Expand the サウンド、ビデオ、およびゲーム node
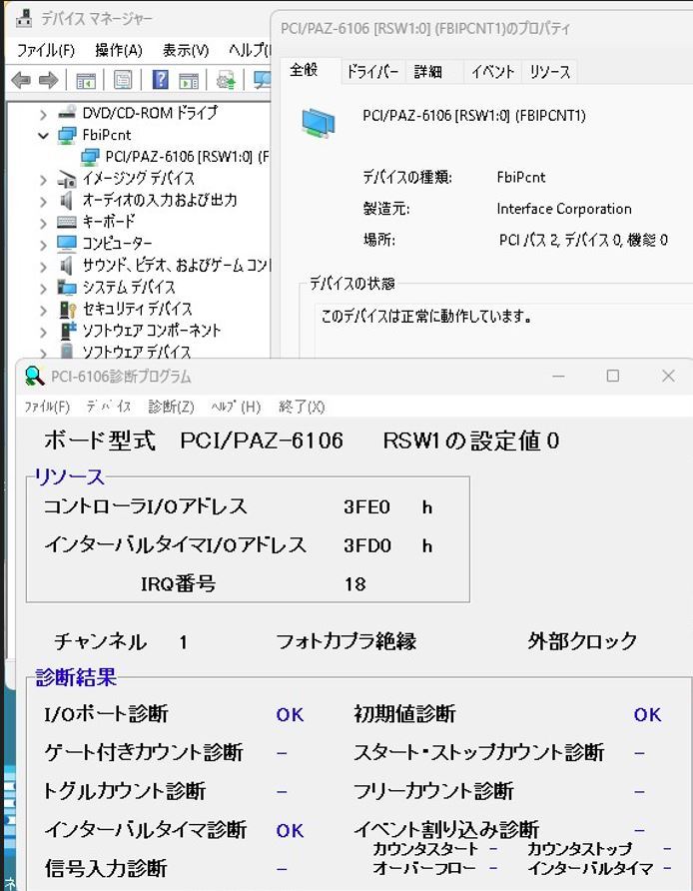The width and height of the screenshot is (693, 891). [x=43, y=267]
